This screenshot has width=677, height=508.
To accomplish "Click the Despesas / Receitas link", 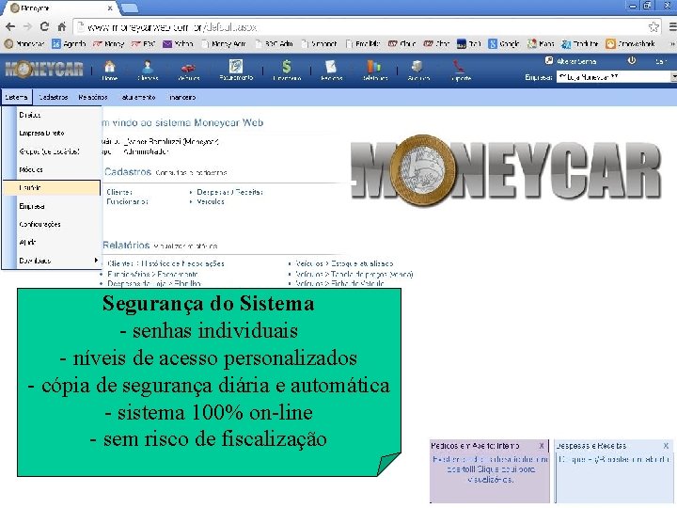I will click(x=229, y=192).
